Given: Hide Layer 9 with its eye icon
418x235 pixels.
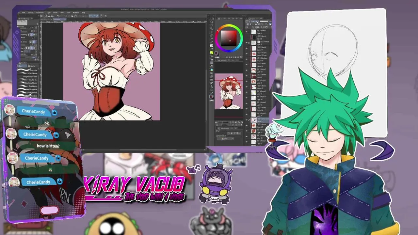Looking at the screenshot, I should click(x=247, y=103).
